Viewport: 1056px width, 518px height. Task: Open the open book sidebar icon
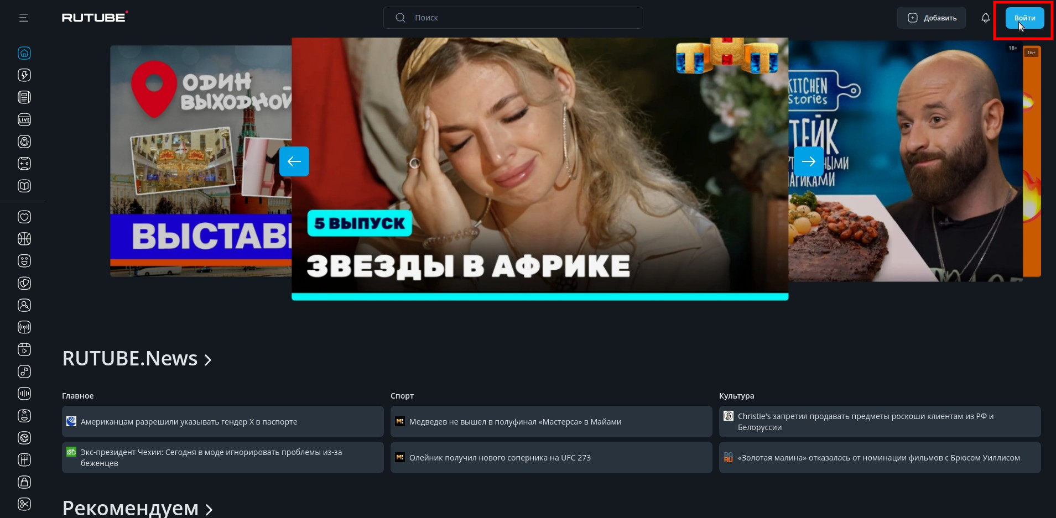24,186
